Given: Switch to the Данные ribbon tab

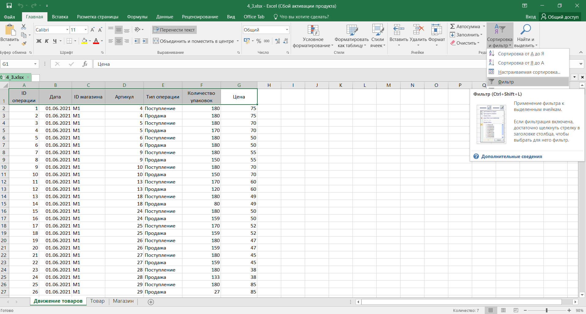Looking at the screenshot, I should [x=165, y=17].
